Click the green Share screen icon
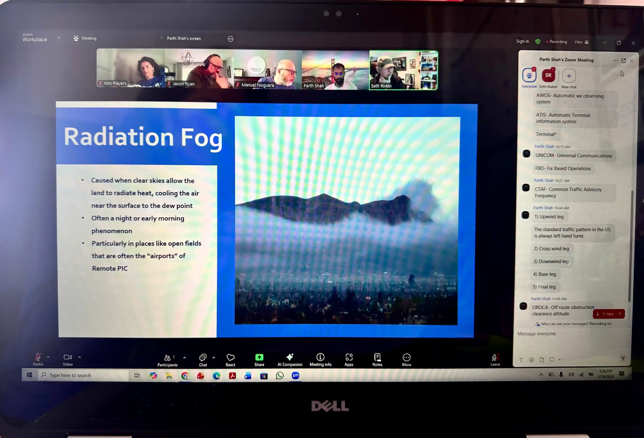 click(259, 357)
